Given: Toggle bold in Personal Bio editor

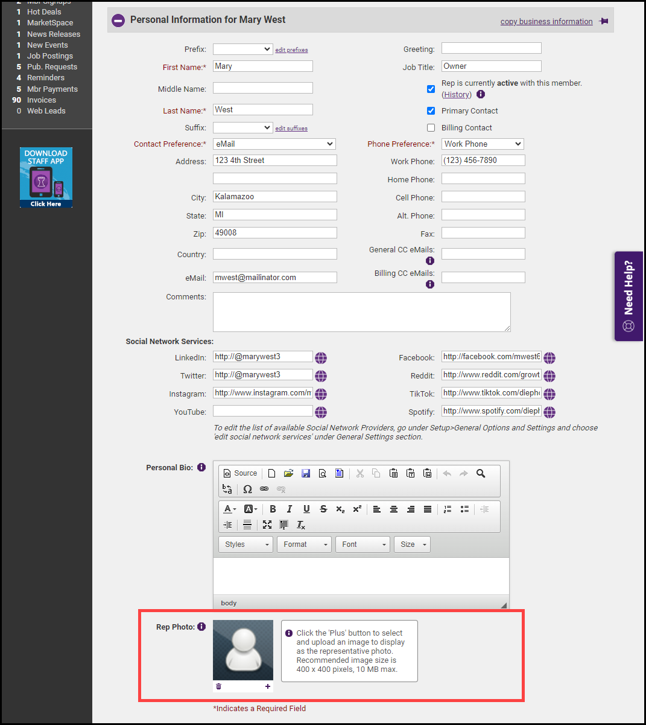Looking at the screenshot, I should click(273, 509).
